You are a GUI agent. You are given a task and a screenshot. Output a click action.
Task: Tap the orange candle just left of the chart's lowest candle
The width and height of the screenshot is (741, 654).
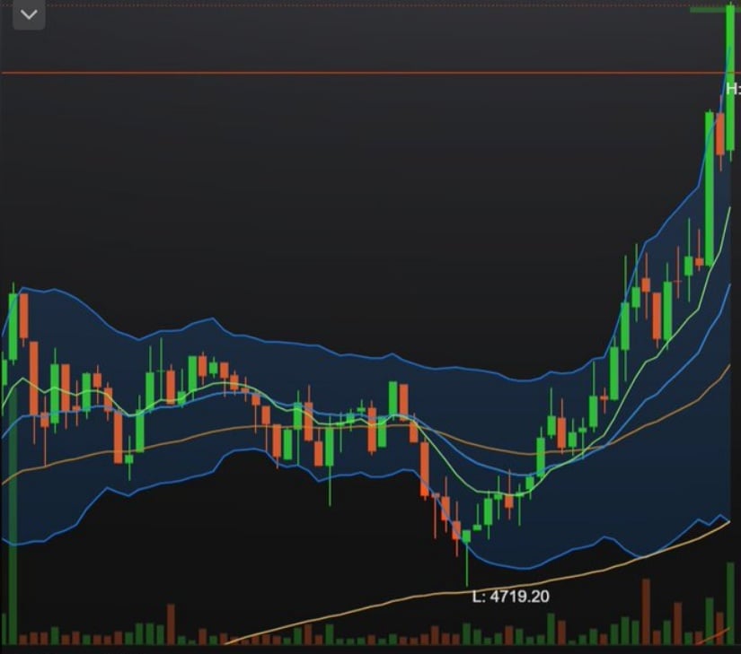coord(456,531)
